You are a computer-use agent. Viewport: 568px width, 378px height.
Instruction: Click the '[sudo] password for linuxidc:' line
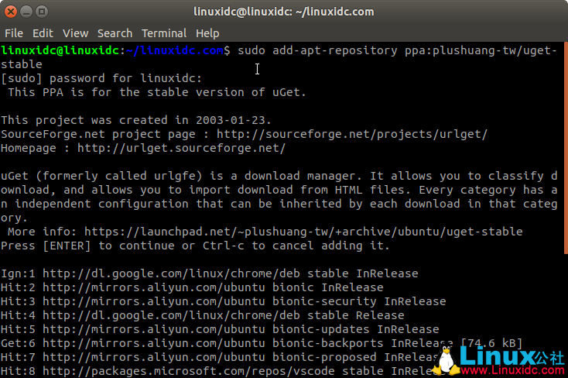101,78
